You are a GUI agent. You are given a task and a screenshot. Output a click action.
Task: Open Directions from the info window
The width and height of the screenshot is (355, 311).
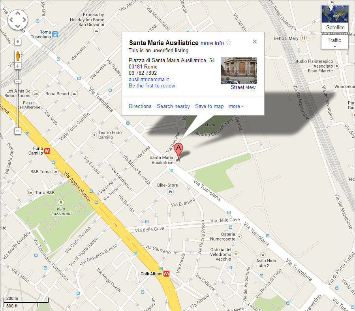[x=140, y=106]
